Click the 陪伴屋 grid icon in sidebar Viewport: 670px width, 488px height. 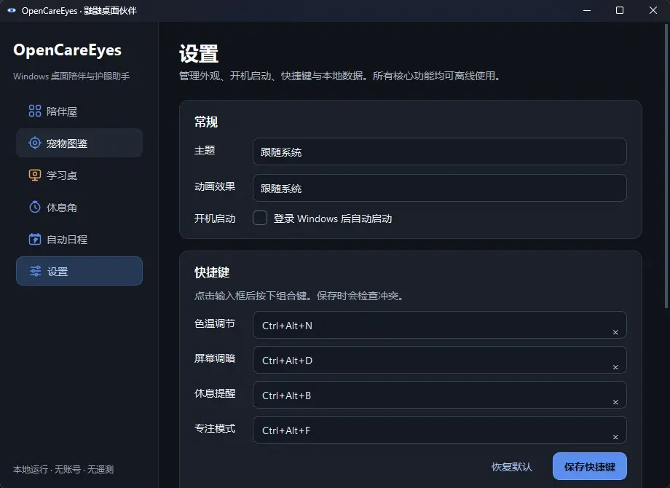(x=35, y=111)
